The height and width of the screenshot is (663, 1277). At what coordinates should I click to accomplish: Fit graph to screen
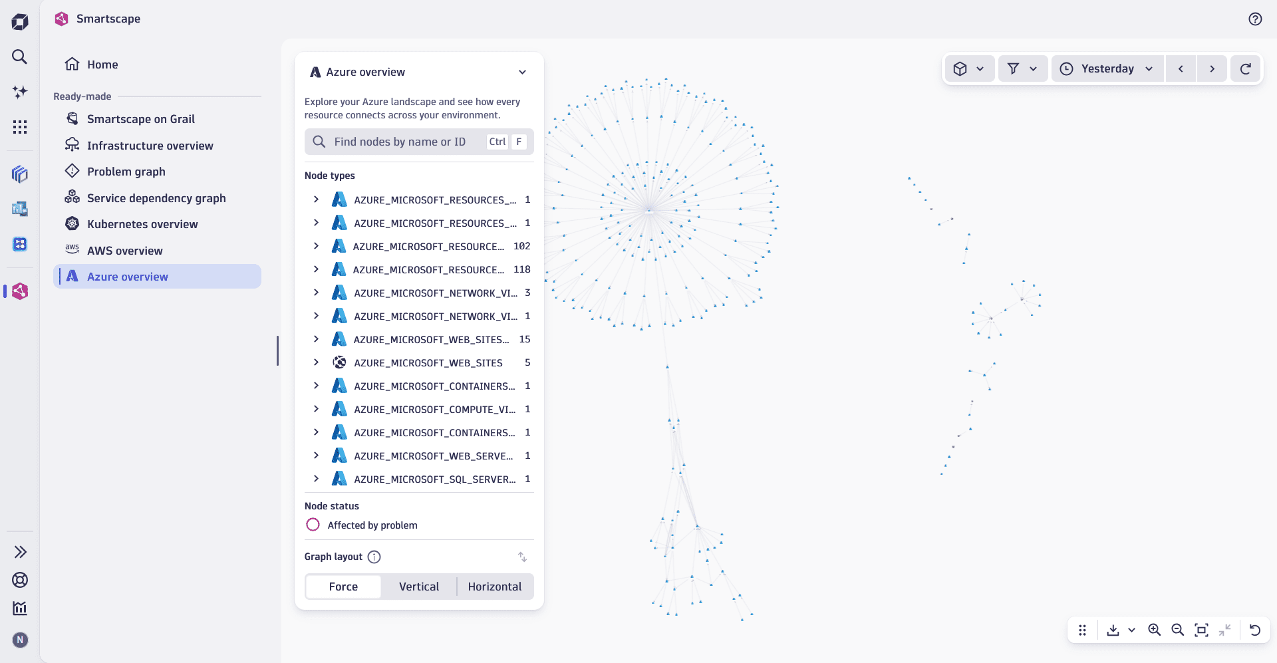1201,630
